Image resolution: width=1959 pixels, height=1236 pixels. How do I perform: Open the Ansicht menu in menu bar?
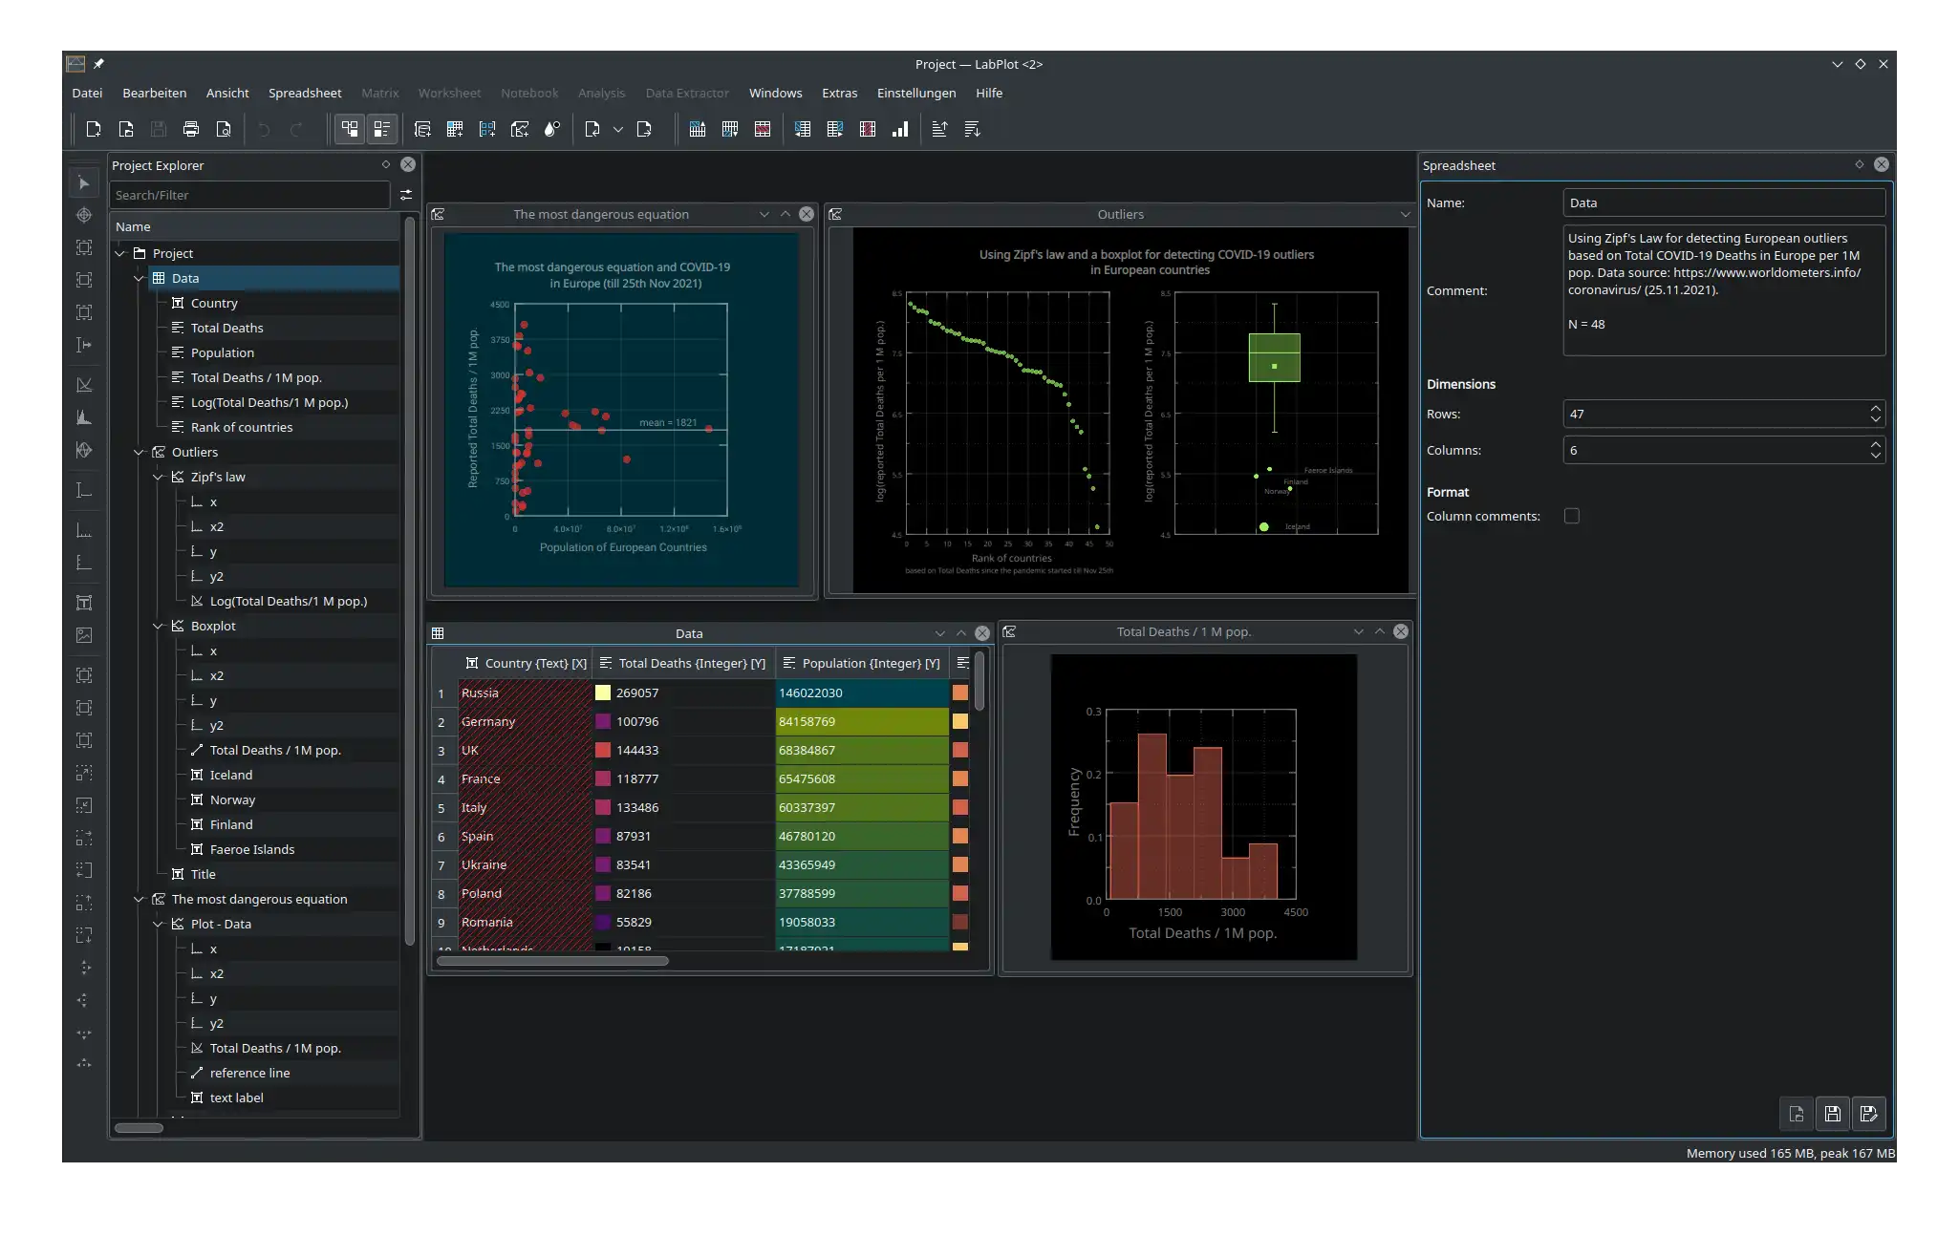tap(228, 93)
